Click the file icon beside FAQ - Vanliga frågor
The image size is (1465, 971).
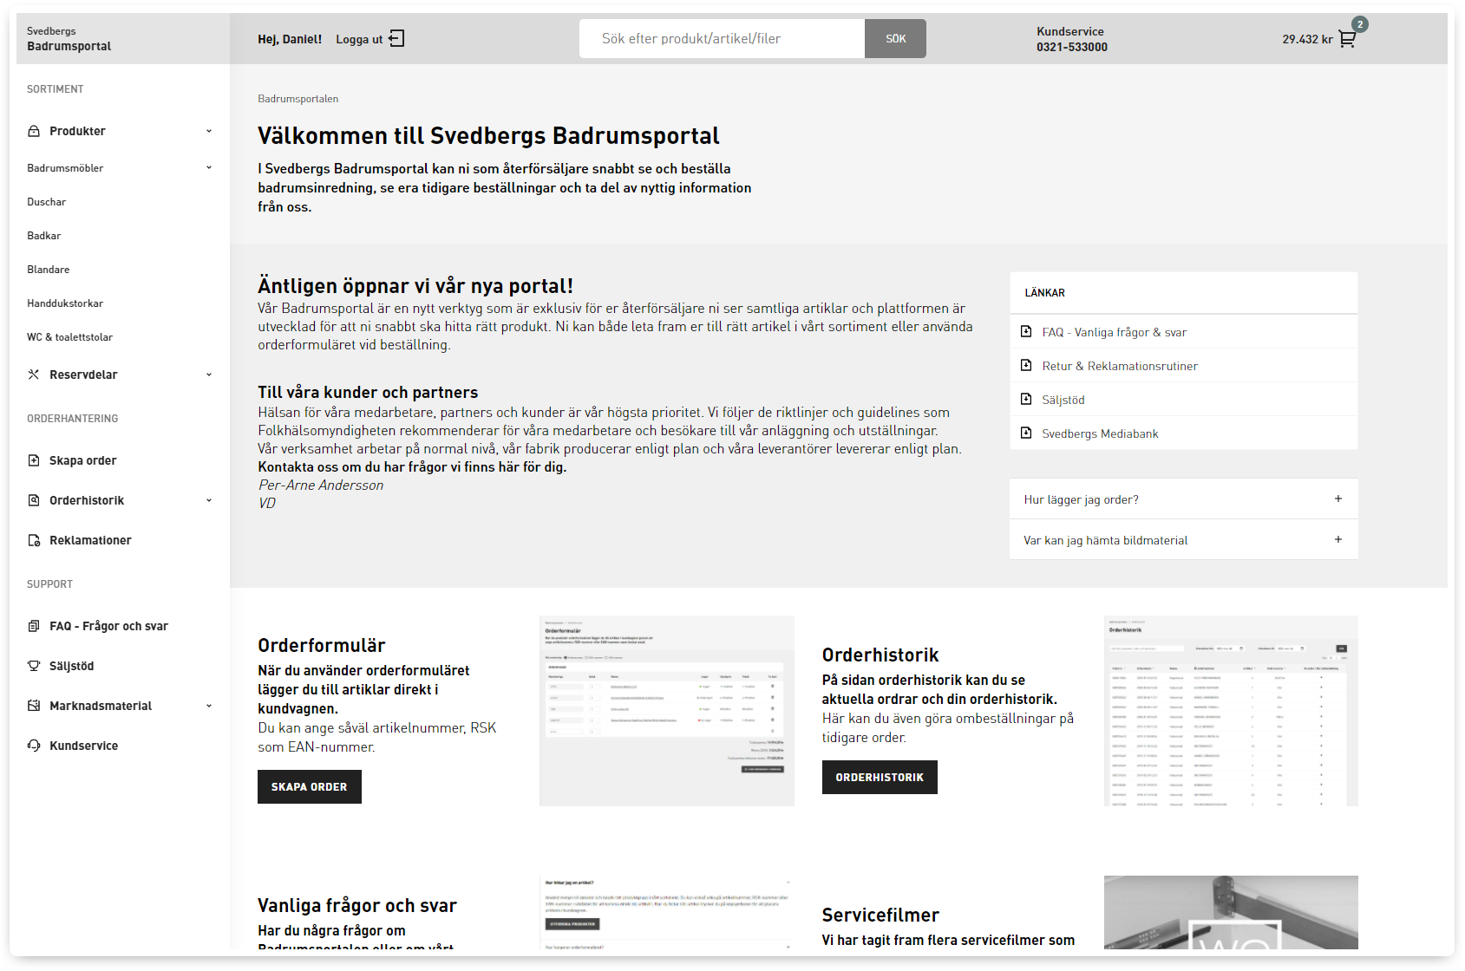tap(1026, 332)
